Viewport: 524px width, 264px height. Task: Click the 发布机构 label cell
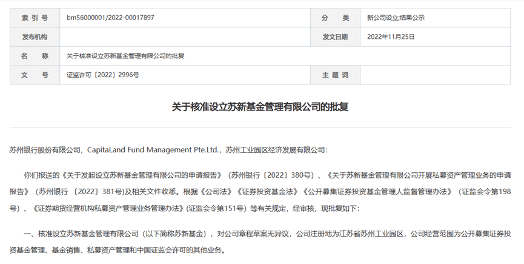coord(35,37)
